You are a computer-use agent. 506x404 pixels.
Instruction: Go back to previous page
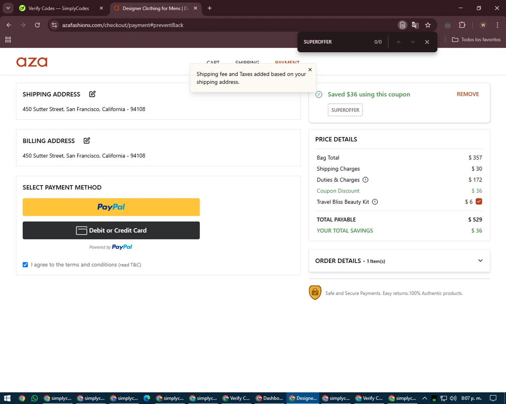(9, 25)
